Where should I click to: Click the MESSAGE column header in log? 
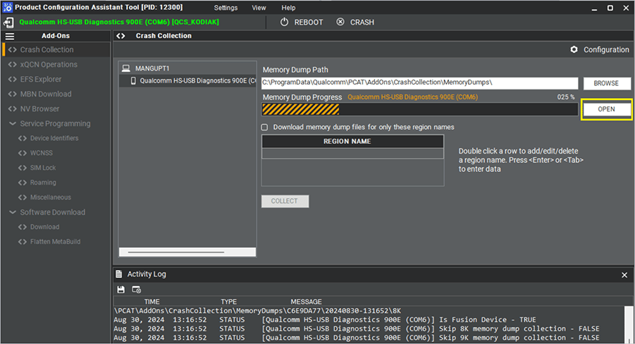click(306, 302)
